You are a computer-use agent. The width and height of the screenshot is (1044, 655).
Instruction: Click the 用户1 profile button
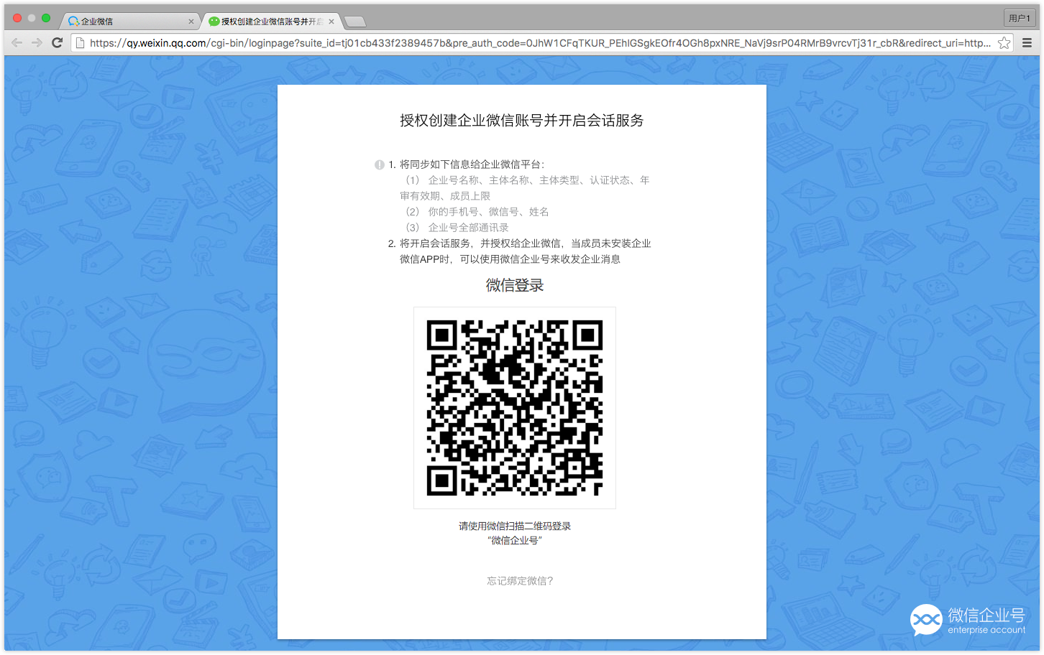[x=1020, y=18]
